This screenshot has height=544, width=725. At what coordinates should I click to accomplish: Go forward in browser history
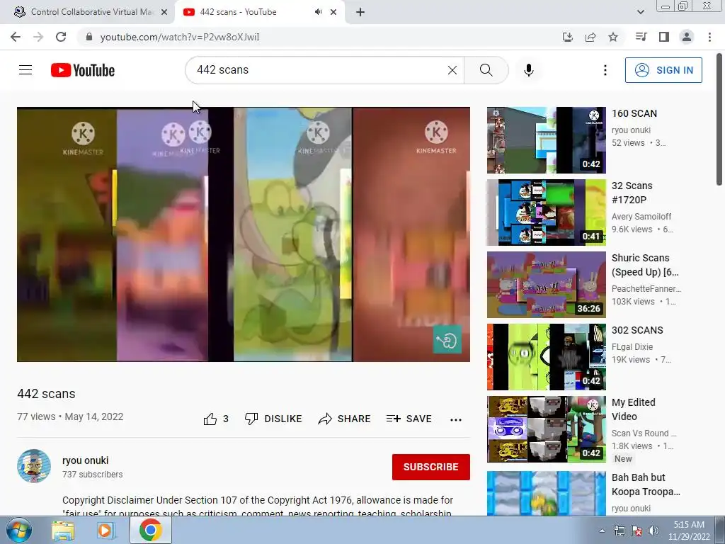38,37
